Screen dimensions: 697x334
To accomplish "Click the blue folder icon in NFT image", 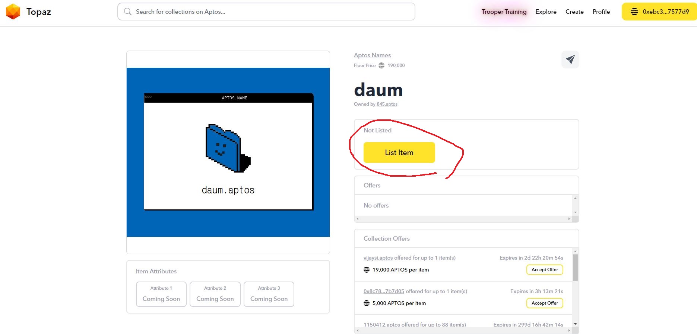I will pyautogui.click(x=228, y=148).
